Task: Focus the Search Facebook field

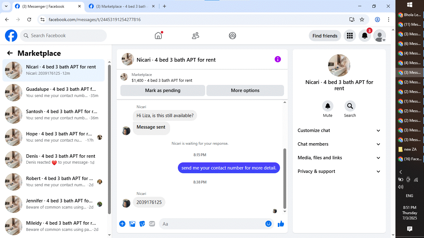Action: coord(63,36)
